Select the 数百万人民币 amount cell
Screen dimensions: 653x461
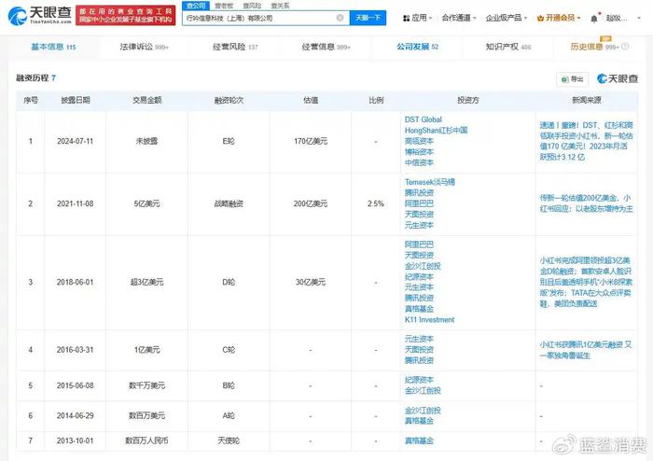146,440
